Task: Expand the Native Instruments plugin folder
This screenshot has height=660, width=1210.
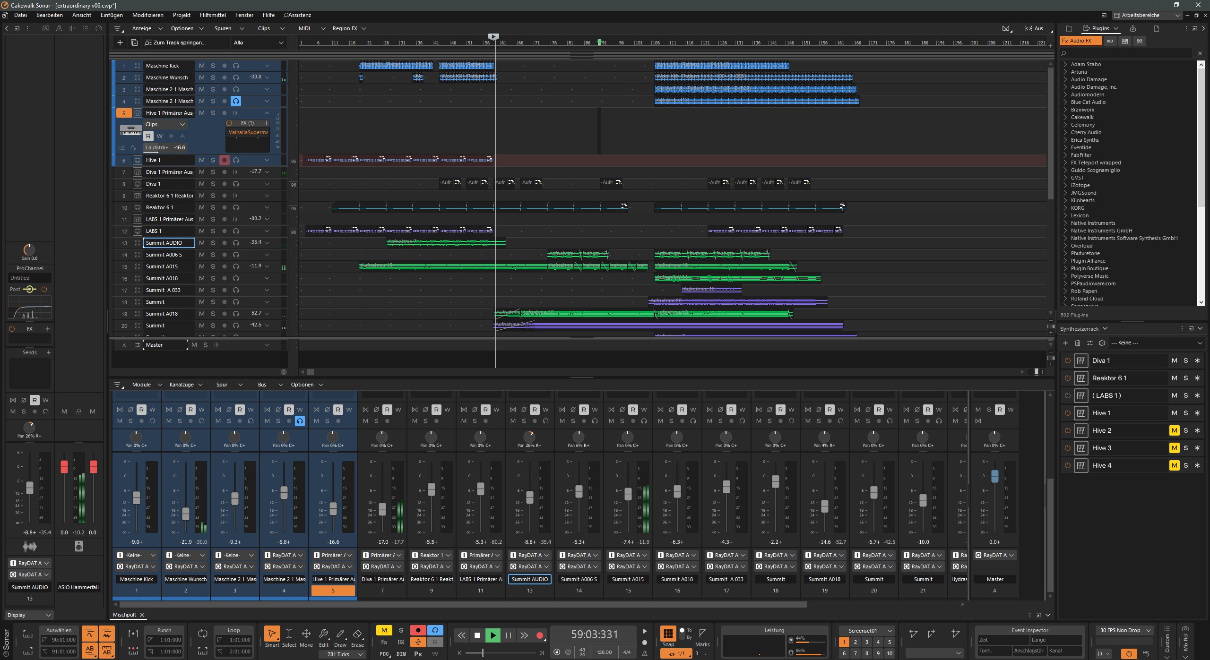Action: (x=1065, y=223)
